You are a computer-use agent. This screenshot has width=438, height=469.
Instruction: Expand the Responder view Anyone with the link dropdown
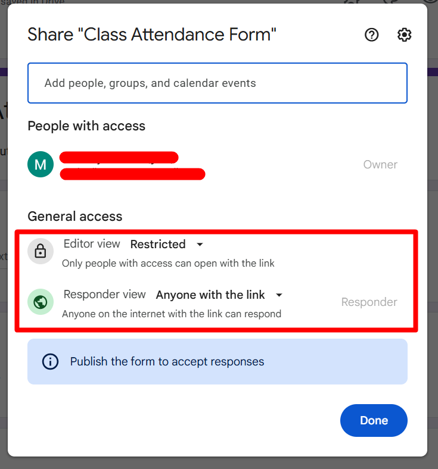219,295
